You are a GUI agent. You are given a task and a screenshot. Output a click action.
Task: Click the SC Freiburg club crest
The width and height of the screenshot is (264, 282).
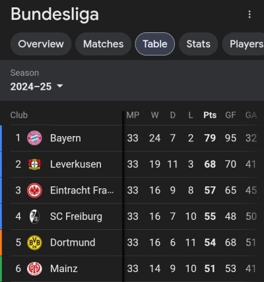tap(34, 217)
